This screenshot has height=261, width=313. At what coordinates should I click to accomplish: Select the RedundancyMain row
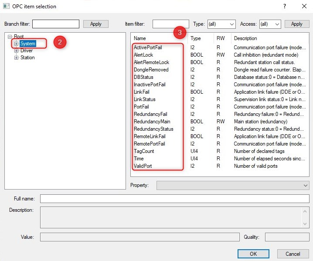point(152,122)
